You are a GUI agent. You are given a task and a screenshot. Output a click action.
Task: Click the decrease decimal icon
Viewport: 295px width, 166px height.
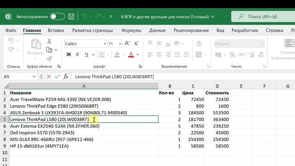tap(260, 55)
